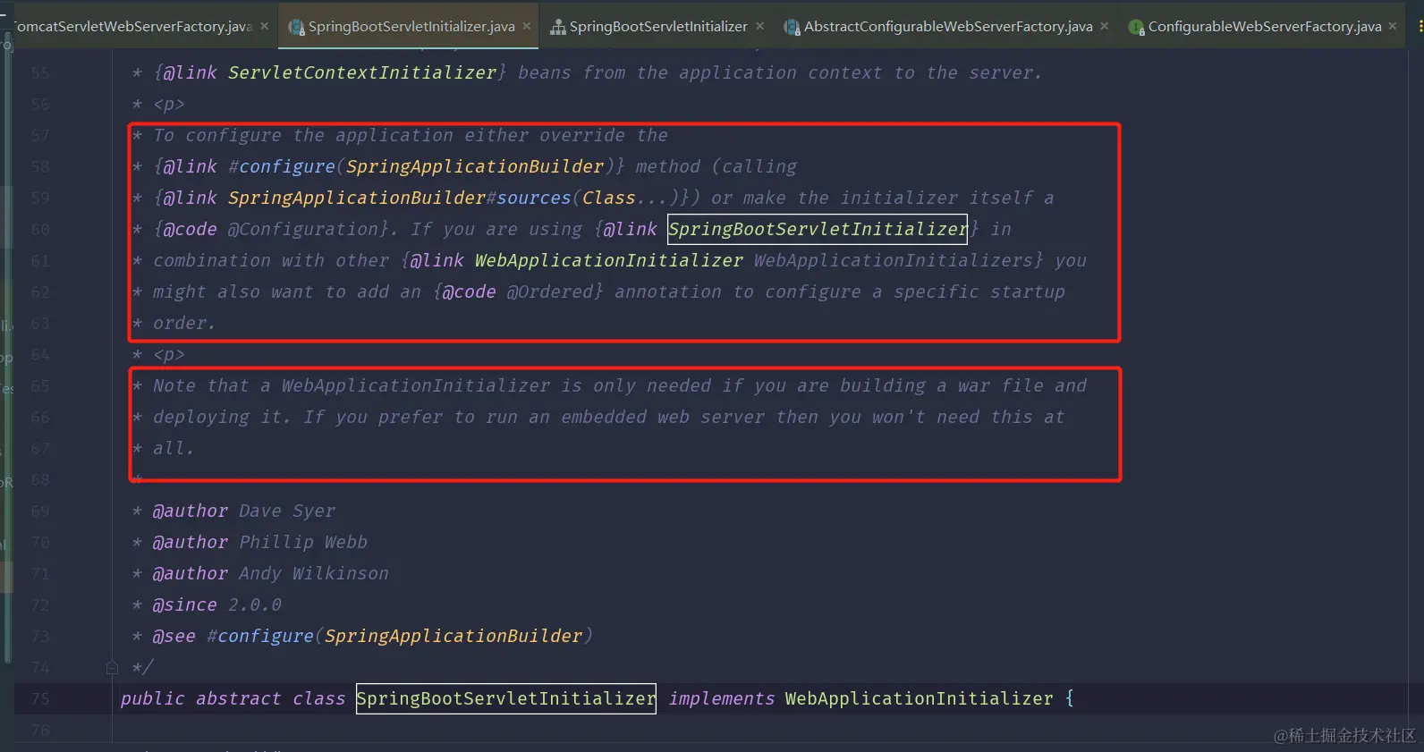This screenshot has height=752, width=1424.
Task: Click the class name SpringBootServletInitializer on line 75
Action: [x=506, y=698]
